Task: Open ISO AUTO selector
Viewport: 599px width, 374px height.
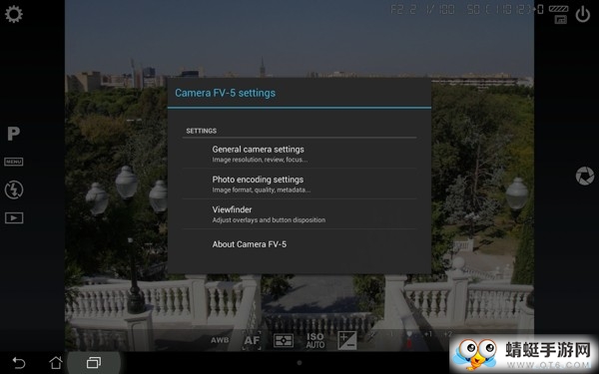Action: (315, 340)
